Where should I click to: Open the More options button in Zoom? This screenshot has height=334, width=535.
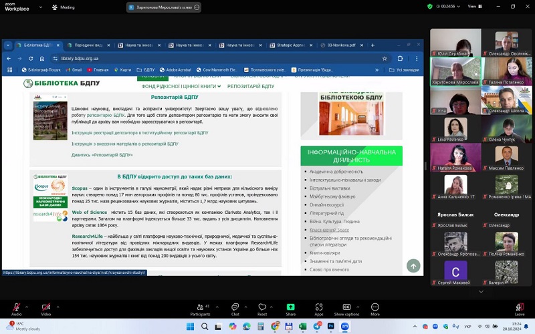[x=375, y=309]
